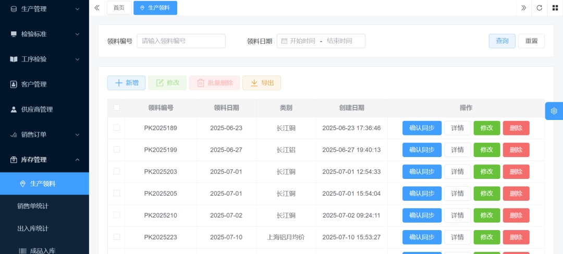Viewport: 563px width, 254px height.
Task: Click 确认同步 for PK2025199
Action: (x=422, y=150)
